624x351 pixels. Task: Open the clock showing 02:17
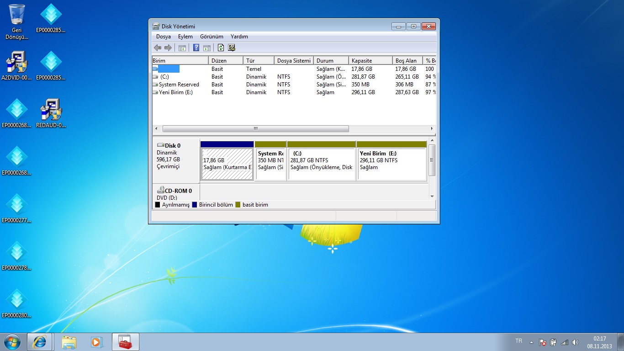(x=599, y=342)
